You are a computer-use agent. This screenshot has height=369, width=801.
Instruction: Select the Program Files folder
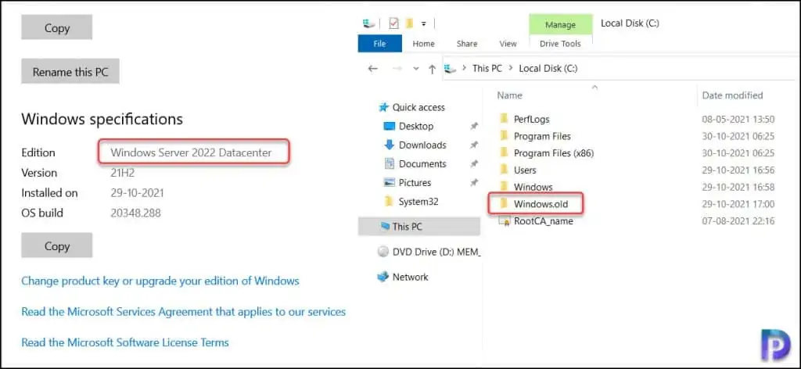pyautogui.click(x=542, y=136)
